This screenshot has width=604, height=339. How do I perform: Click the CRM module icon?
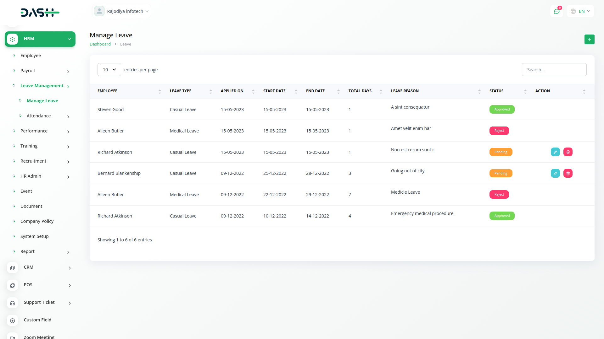13,268
